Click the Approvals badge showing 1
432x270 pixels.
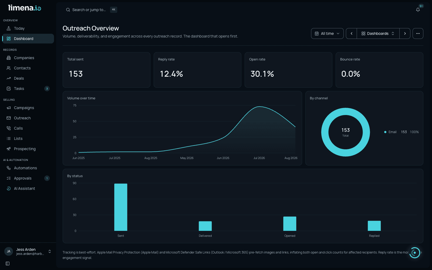[47, 178]
